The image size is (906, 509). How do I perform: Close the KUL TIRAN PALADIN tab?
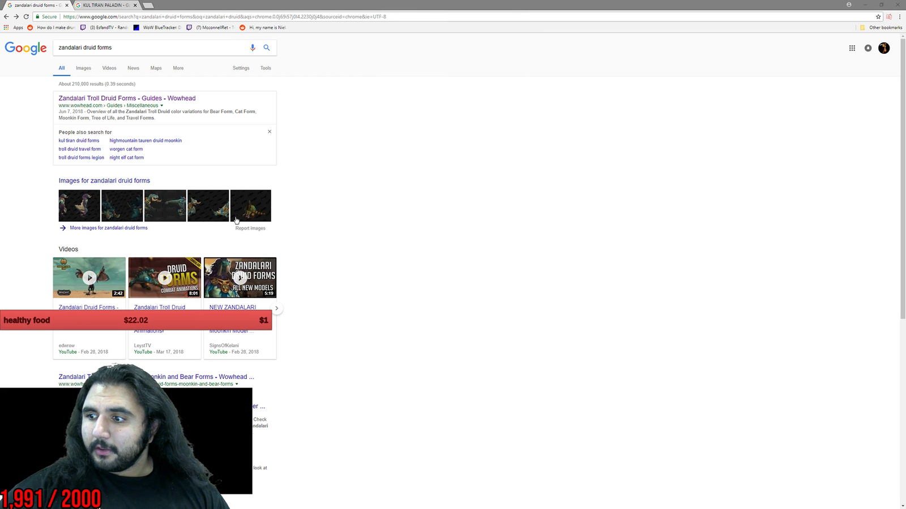point(135,5)
